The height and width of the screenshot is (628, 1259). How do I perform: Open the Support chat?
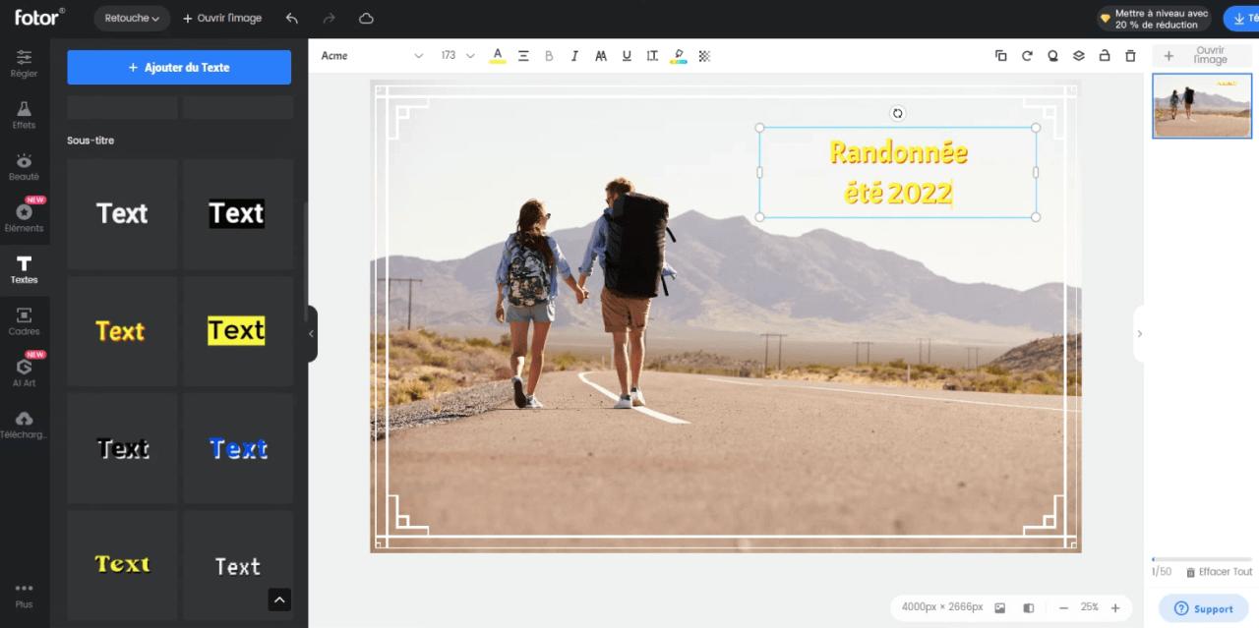click(x=1204, y=608)
